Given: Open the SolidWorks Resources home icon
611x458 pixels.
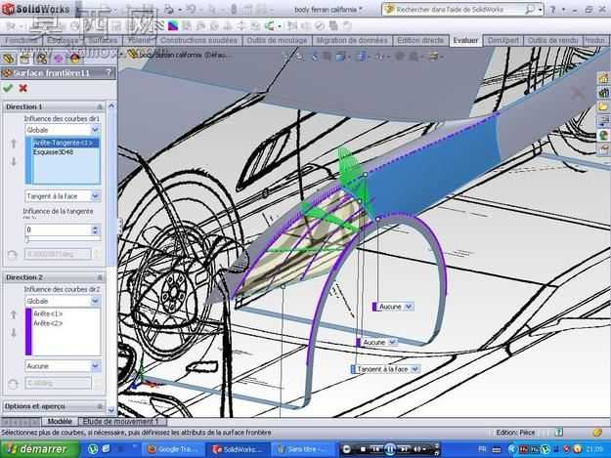Looking at the screenshot, I should 603,78.
